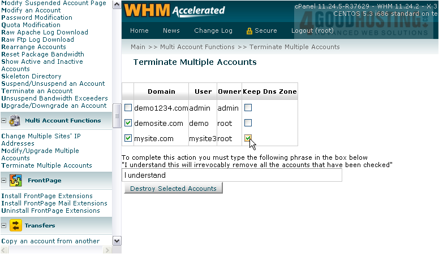Click Logout (root) in the top bar
439x254 pixels.
click(x=312, y=31)
